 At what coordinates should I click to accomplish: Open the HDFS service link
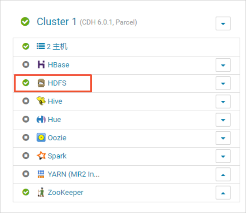pos(57,83)
